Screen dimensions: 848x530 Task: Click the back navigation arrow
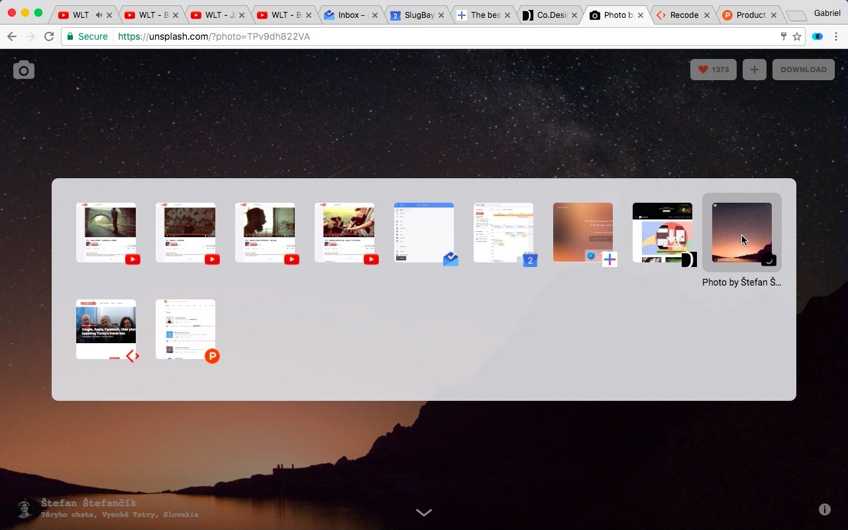point(12,36)
